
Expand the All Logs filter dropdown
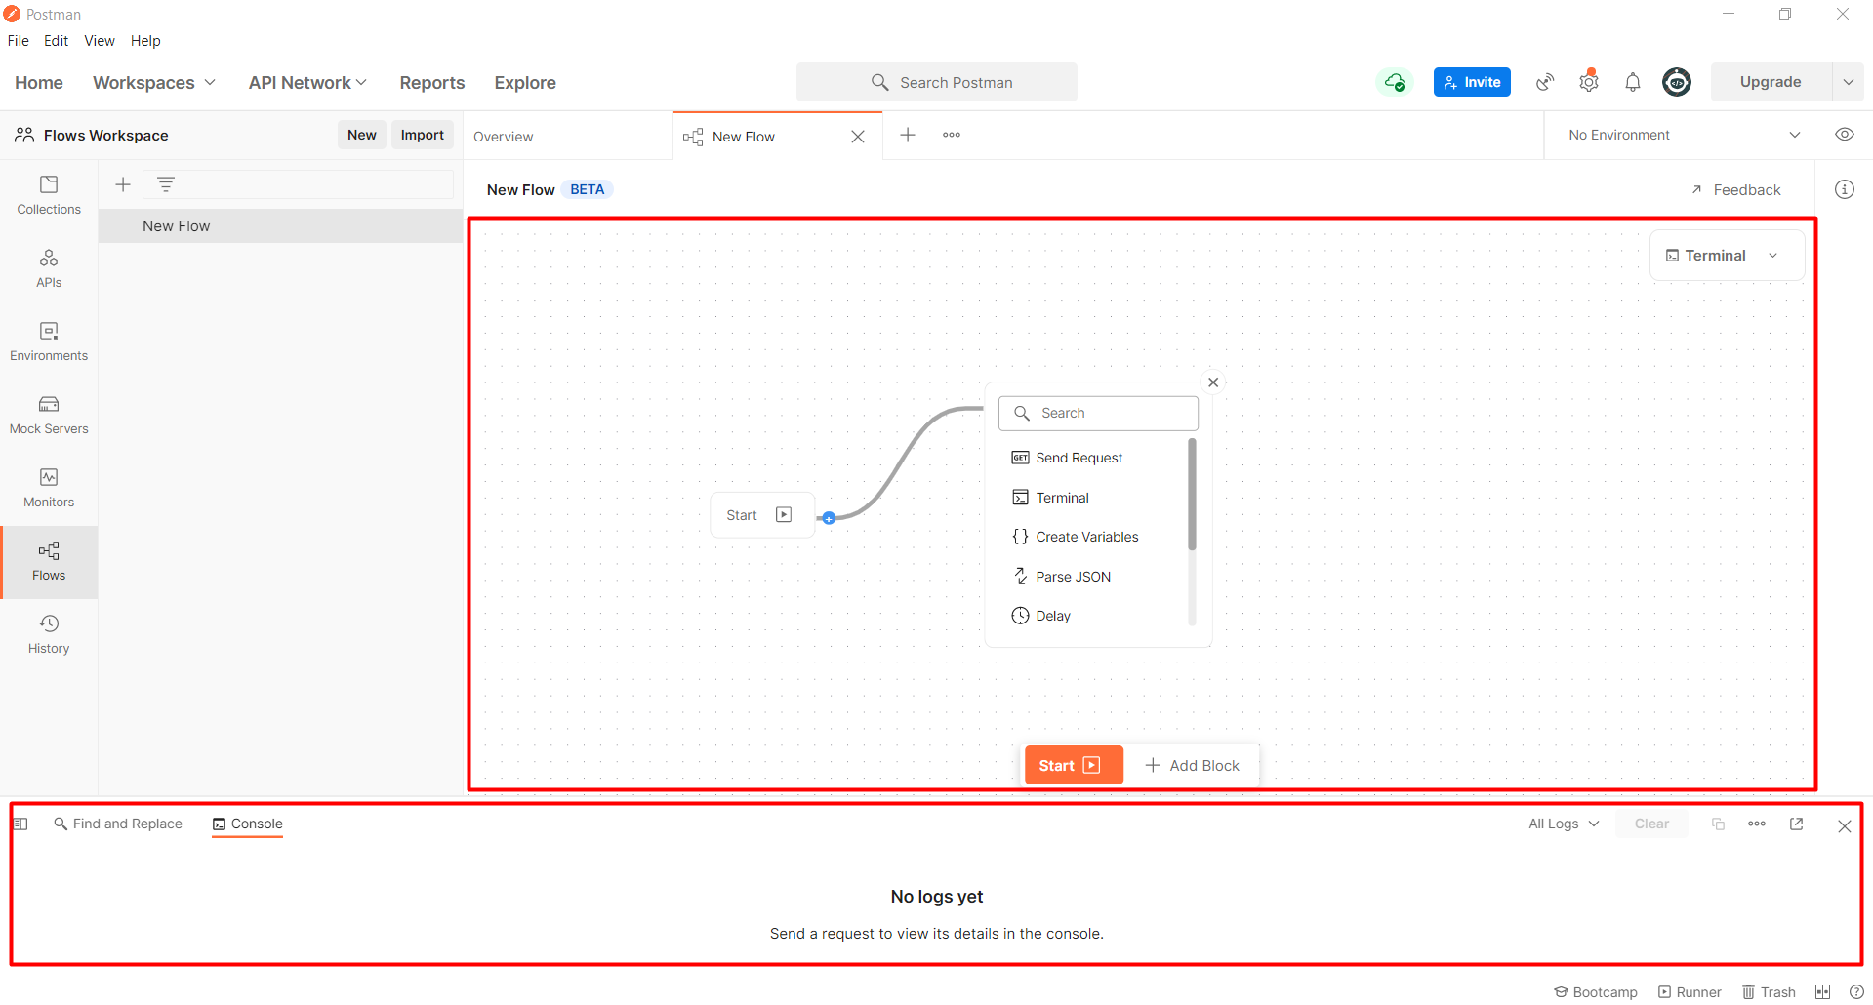[x=1562, y=824]
